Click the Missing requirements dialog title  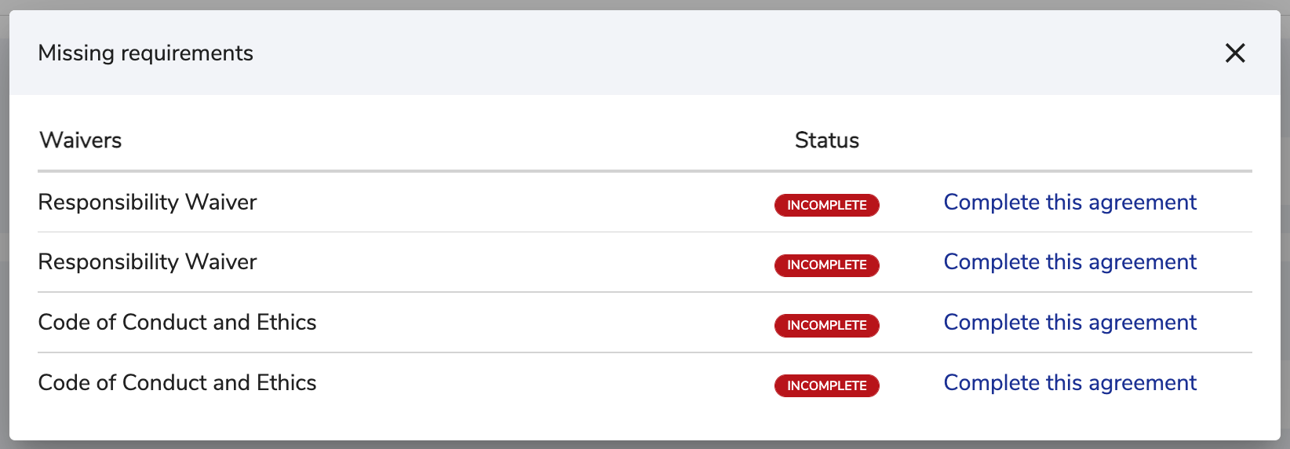[146, 53]
